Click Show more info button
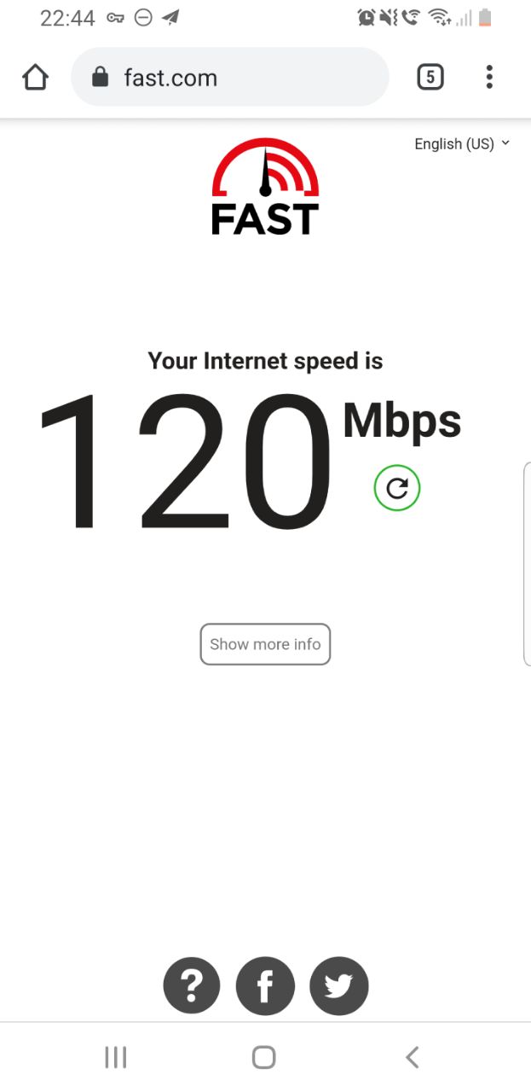Viewport: 531px width, 1092px height. (265, 644)
